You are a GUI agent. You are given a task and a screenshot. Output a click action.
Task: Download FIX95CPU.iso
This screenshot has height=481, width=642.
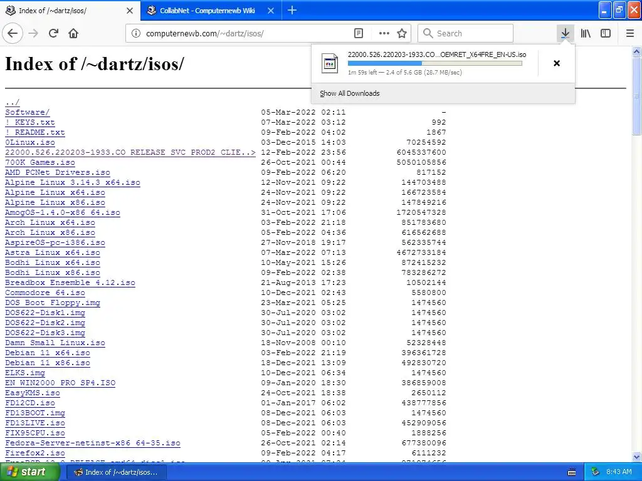pyautogui.click(x=35, y=433)
